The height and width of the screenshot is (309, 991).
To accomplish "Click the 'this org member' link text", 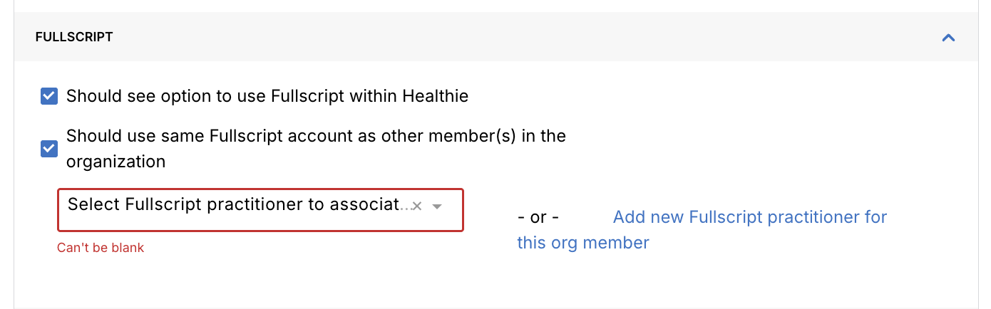I will 582,243.
